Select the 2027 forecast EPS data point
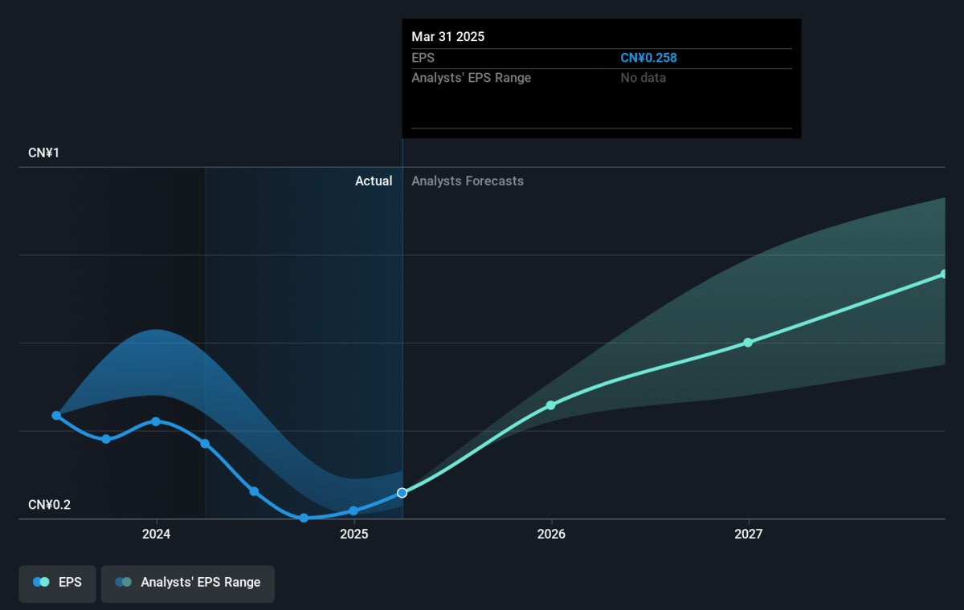This screenshot has height=610, width=964. coord(748,343)
